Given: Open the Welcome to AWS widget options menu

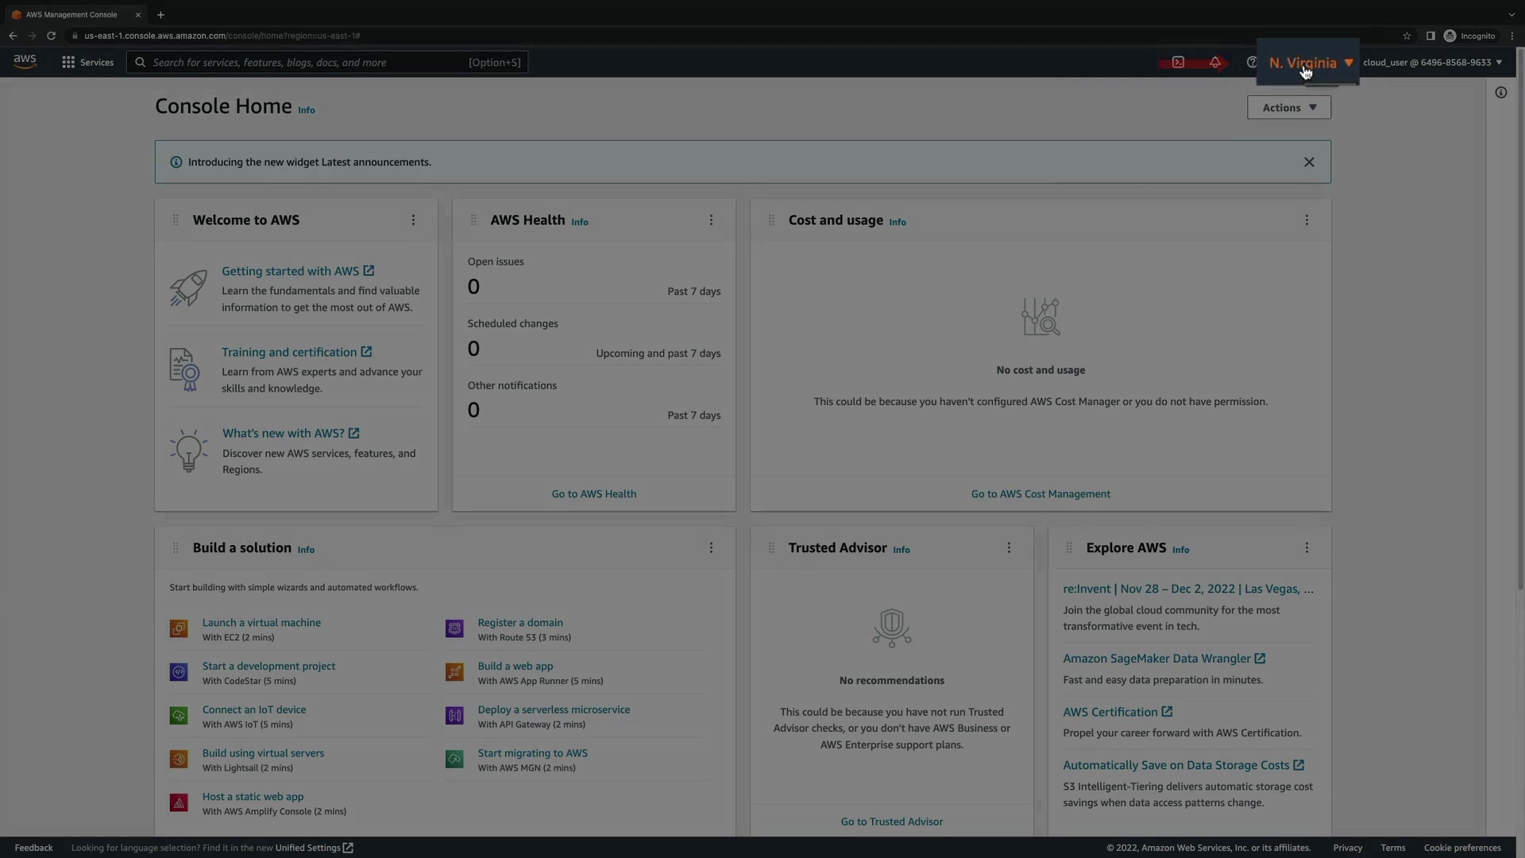Looking at the screenshot, I should (x=413, y=220).
